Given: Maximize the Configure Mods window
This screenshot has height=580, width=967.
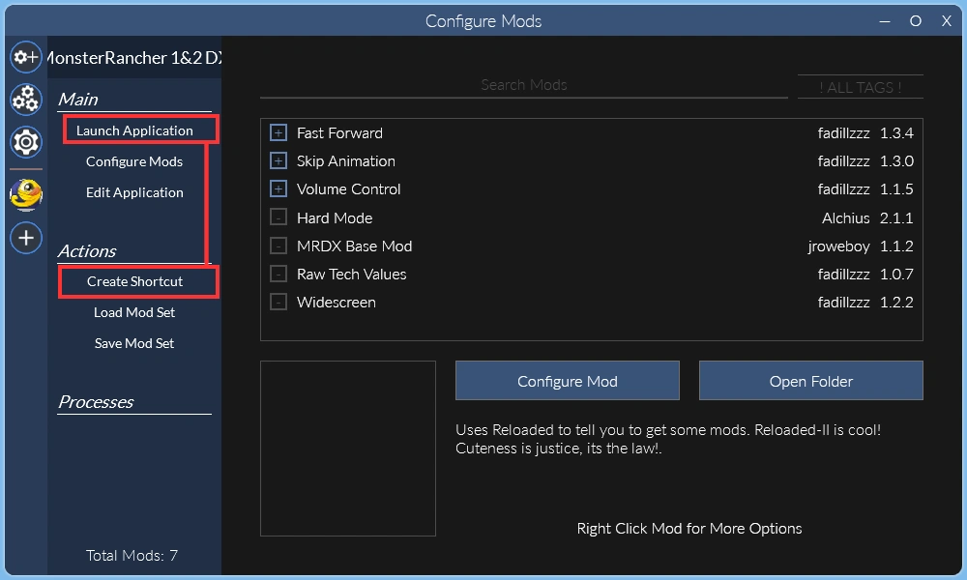Looking at the screenshot, I should point(915,21).
